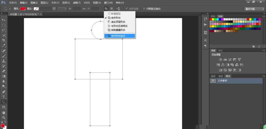Choose the Hand tool
The image size is (266, 129).
tap(4, 112)
